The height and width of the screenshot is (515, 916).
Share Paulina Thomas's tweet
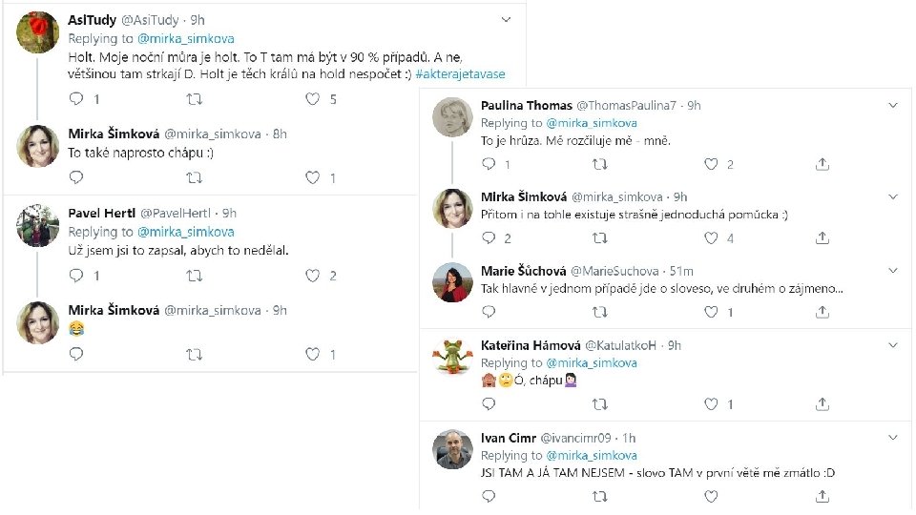(x=822, y=164)
